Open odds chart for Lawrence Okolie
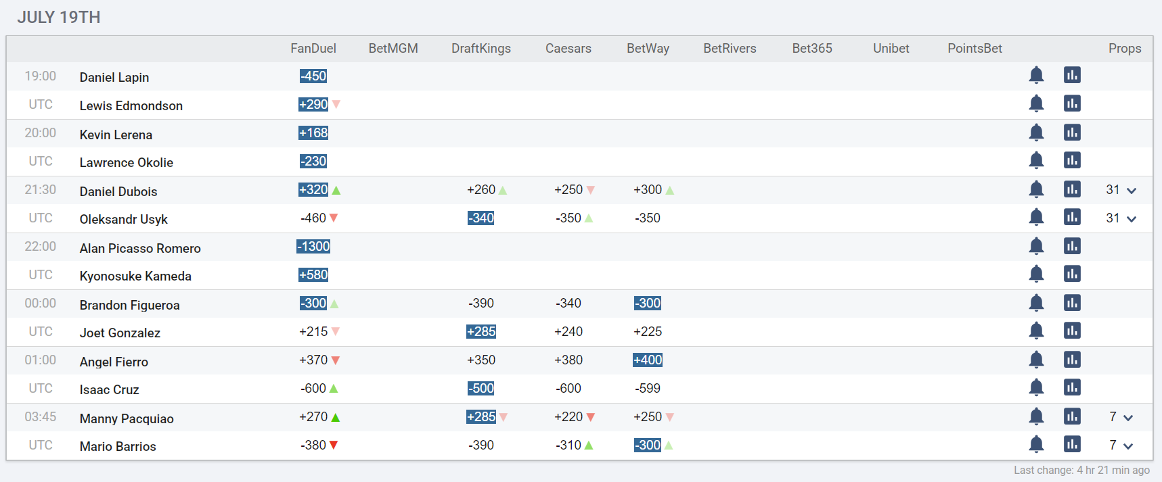Image resolution: width=1162 pixels, height=482 pixels. tap(1072, 160)
